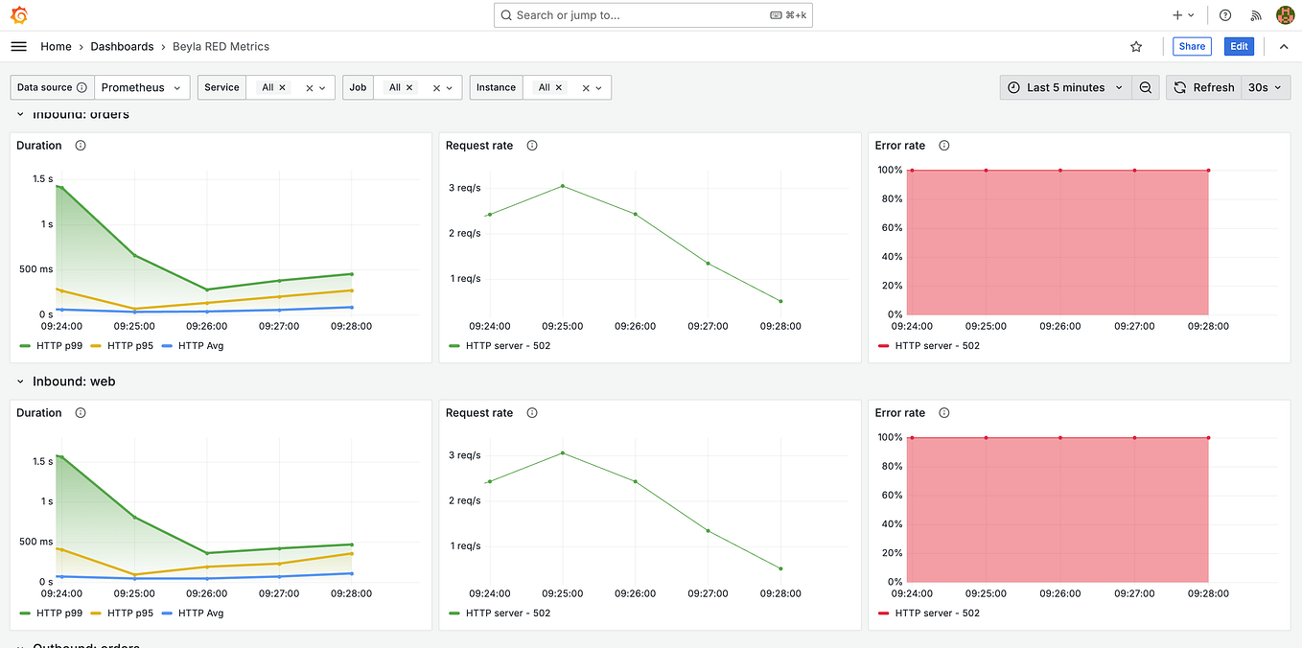Enter Edit mode for the dashboard
Image resolution: width=1302 pixels, height=648 pixels.
click(x=1238, y=46)
